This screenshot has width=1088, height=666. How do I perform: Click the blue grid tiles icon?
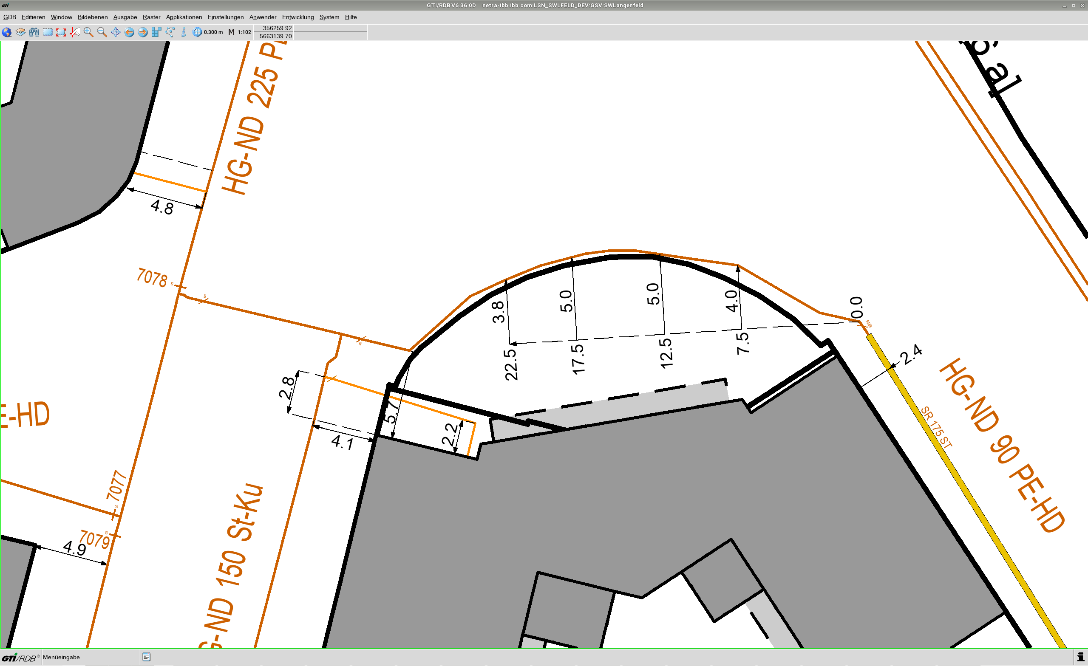[x=156, y=32]
